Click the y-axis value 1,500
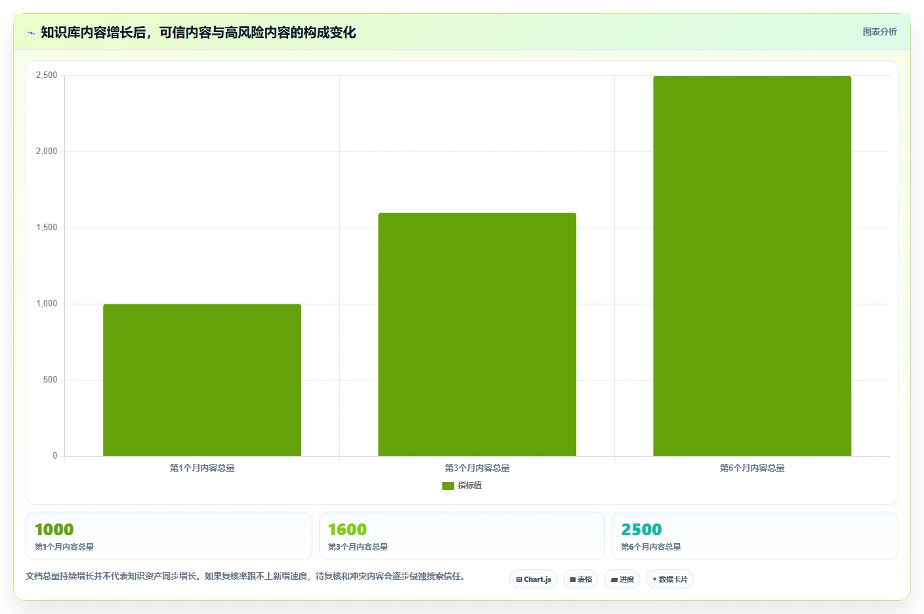Screen dimensions: 924x614 pos(47,228)
